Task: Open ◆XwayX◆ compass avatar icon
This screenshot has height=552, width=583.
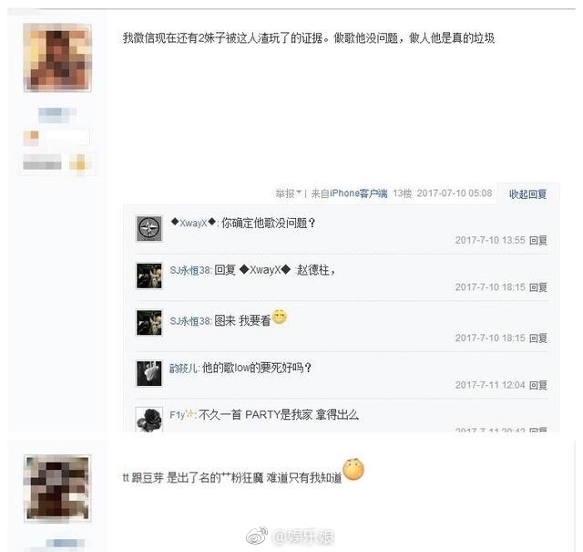Action: 149,228
